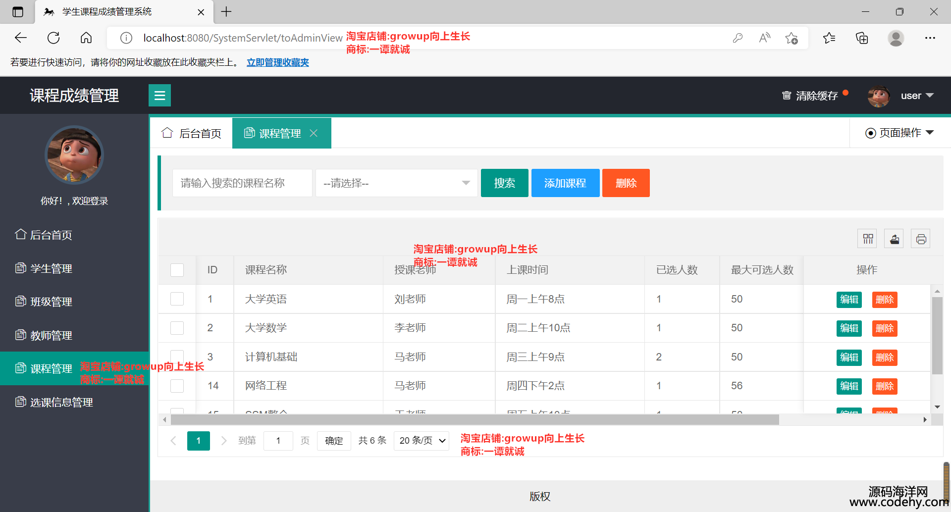This screenshot has height=512, width=951.
Task: Click the 确定 pagination button
Action: coord(334,441)
